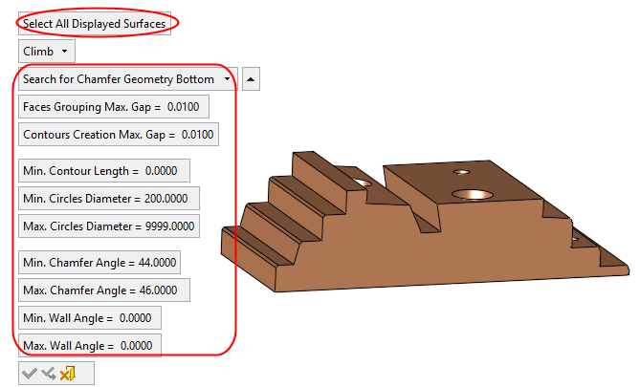Screen dimensions: 640x387
Task: Click the Min. Wall Angle field
Action: pos(89,318)
